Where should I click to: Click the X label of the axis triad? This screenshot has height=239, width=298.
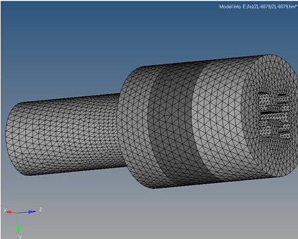coord(5,210)
